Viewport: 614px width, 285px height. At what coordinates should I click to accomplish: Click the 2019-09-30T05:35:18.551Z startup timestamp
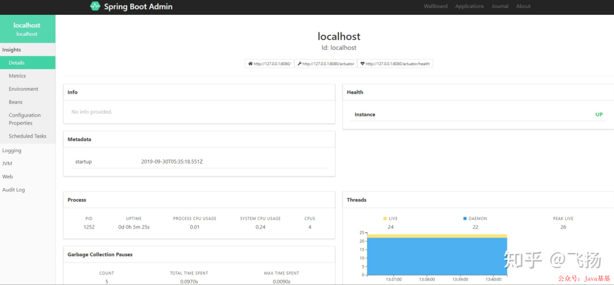pos(172,161)
